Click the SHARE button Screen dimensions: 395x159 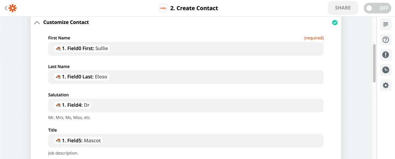coord(343,8)
